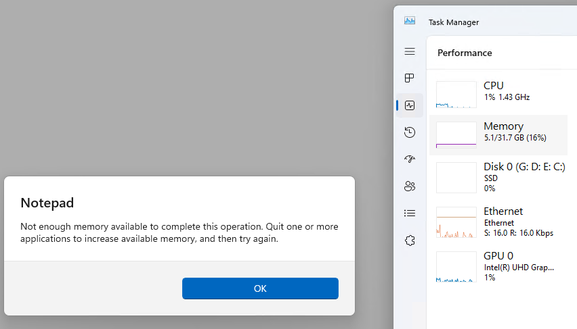Open the Processes page icon in the sidebar
The width and height of the screenshot is (577, 329).
coord(409,78)
